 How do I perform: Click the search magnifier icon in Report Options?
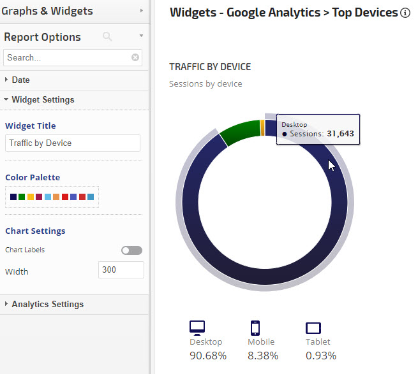coord(107,37)
